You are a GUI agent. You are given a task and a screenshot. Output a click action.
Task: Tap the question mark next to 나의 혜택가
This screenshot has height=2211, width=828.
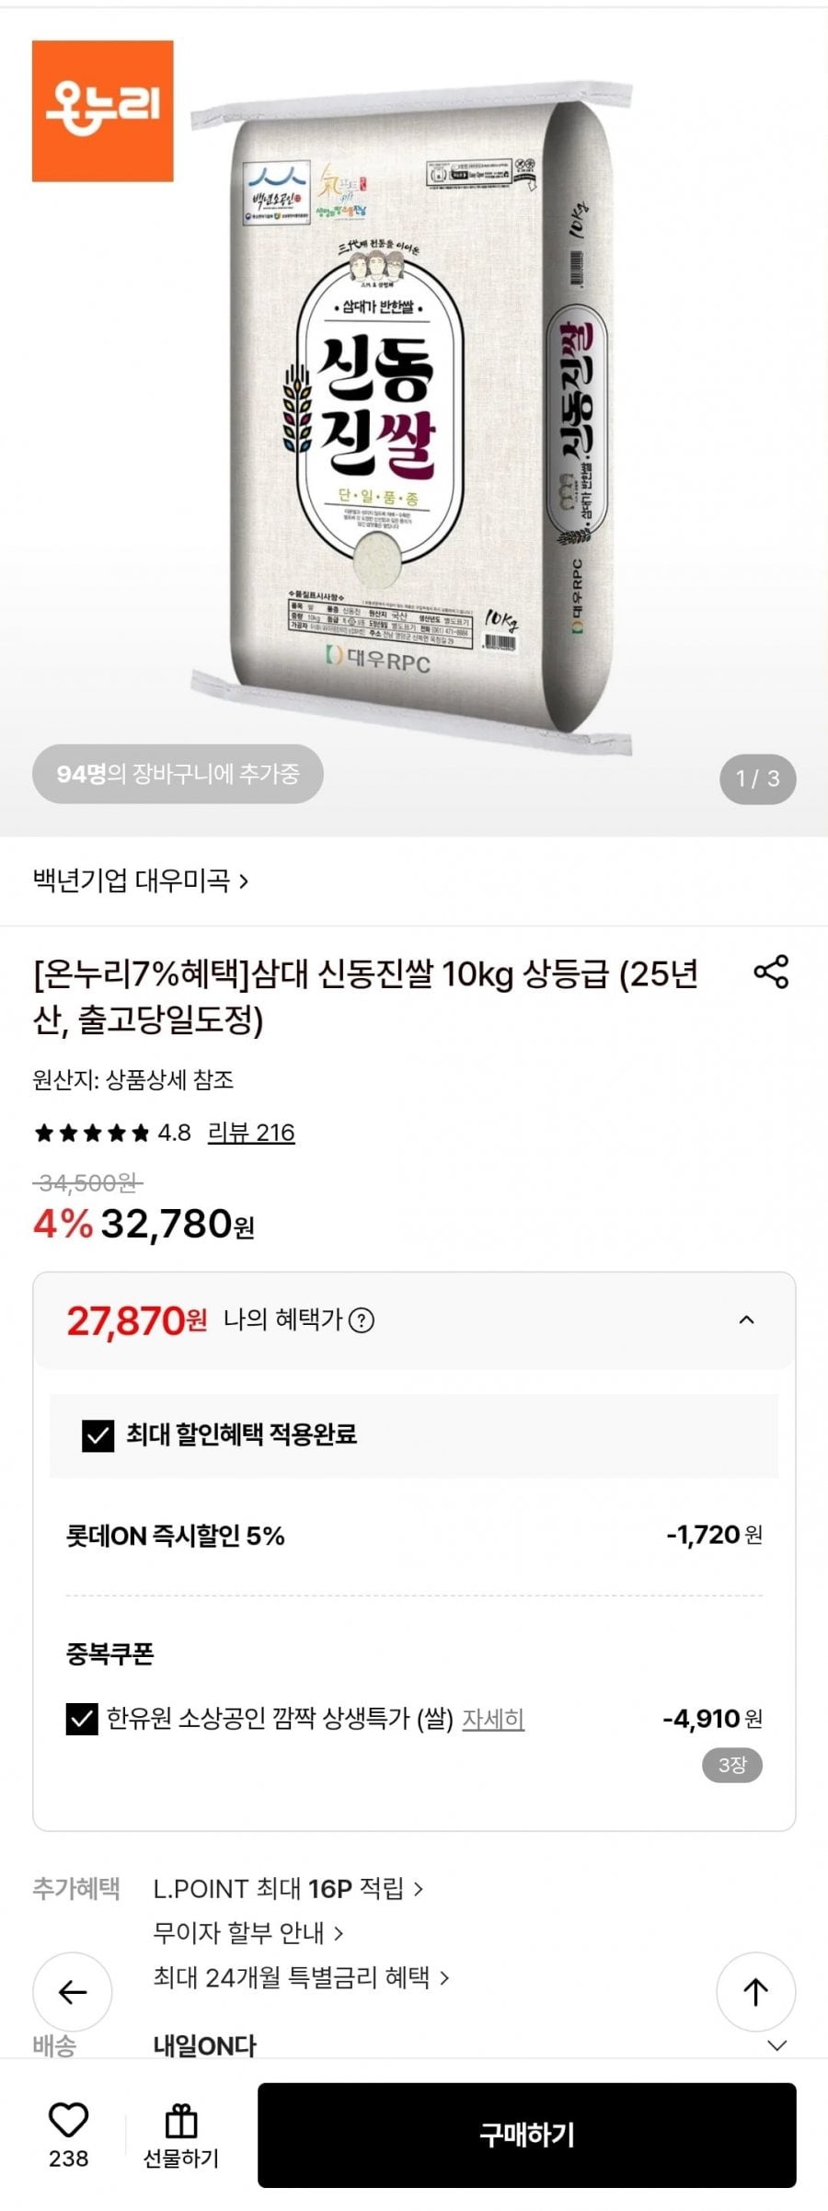tap(362, 1320)
